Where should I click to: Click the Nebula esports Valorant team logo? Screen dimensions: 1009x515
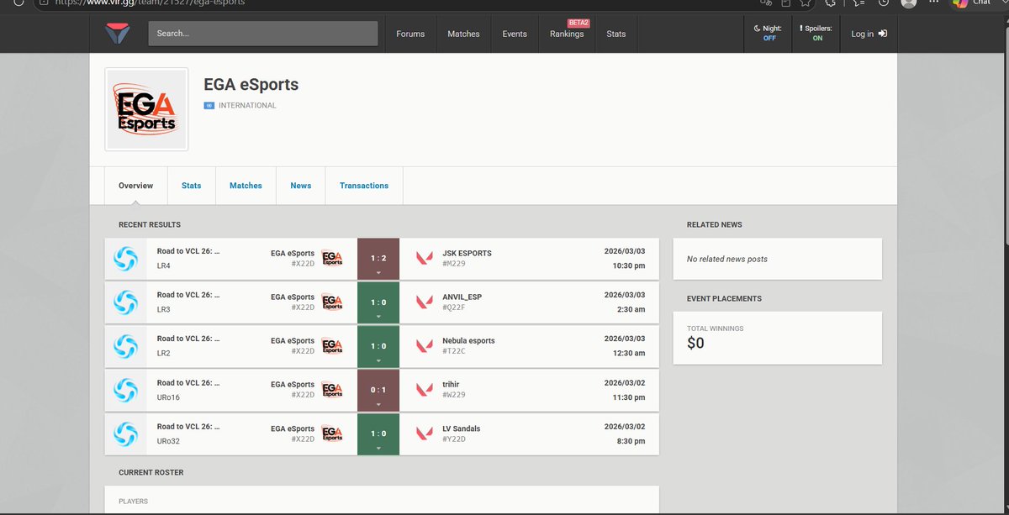424,345
